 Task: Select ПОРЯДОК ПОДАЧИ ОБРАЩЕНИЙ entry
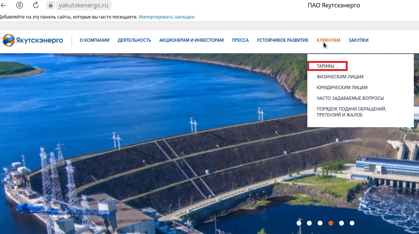pos(351,112)
